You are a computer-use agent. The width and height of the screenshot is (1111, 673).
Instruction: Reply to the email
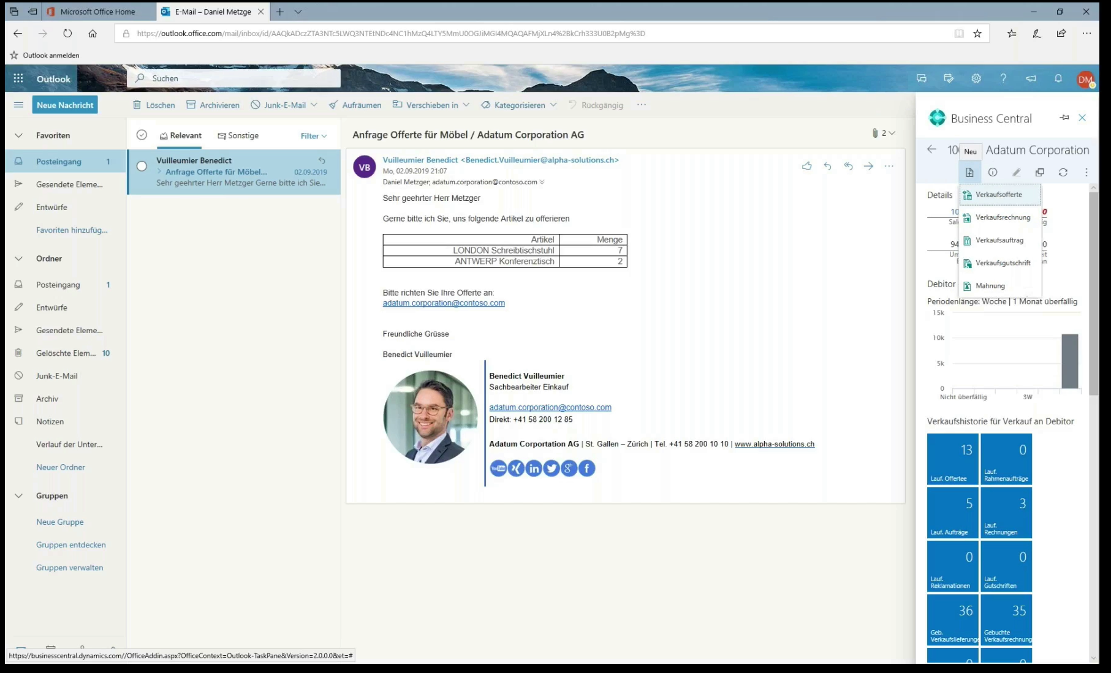tap(828, 166)
